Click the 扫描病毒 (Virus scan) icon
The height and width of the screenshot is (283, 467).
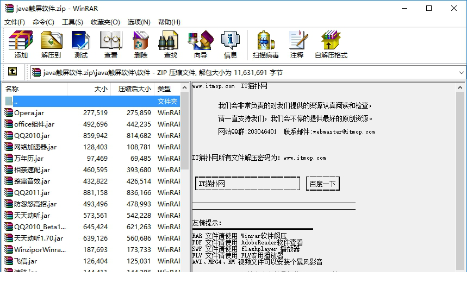tap(266, 40)
